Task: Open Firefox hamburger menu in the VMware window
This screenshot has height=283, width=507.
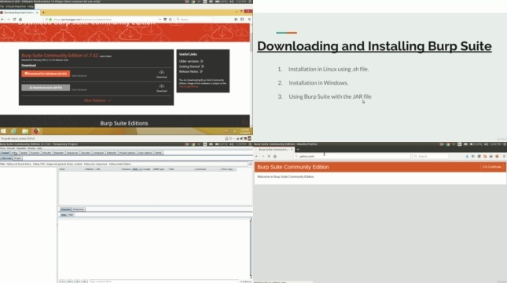Action: 249,20
